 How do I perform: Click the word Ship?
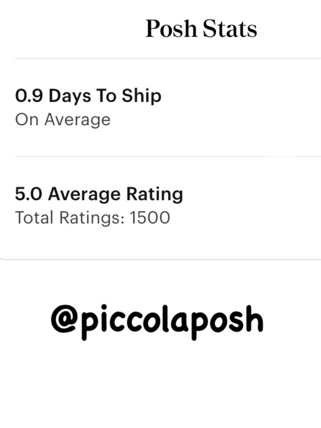click(x=142, y=96)
